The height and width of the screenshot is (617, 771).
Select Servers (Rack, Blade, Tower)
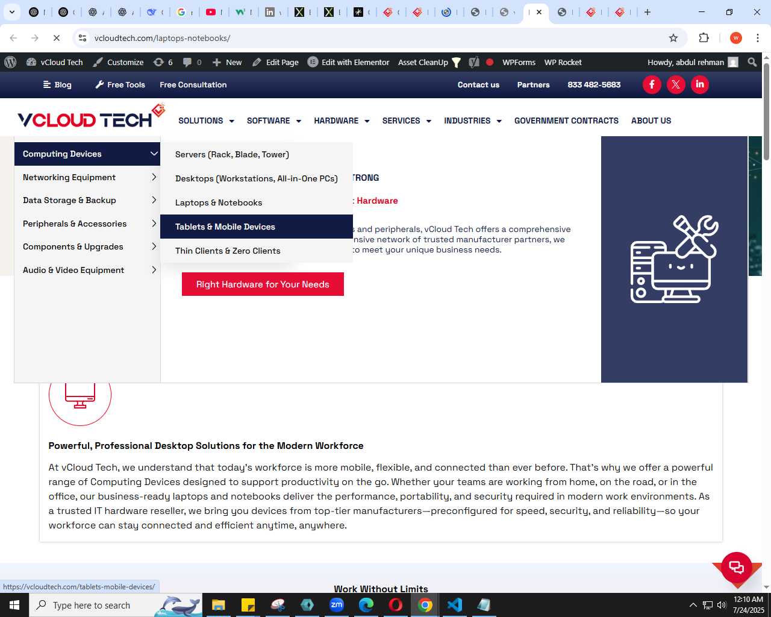pos(257,154)
